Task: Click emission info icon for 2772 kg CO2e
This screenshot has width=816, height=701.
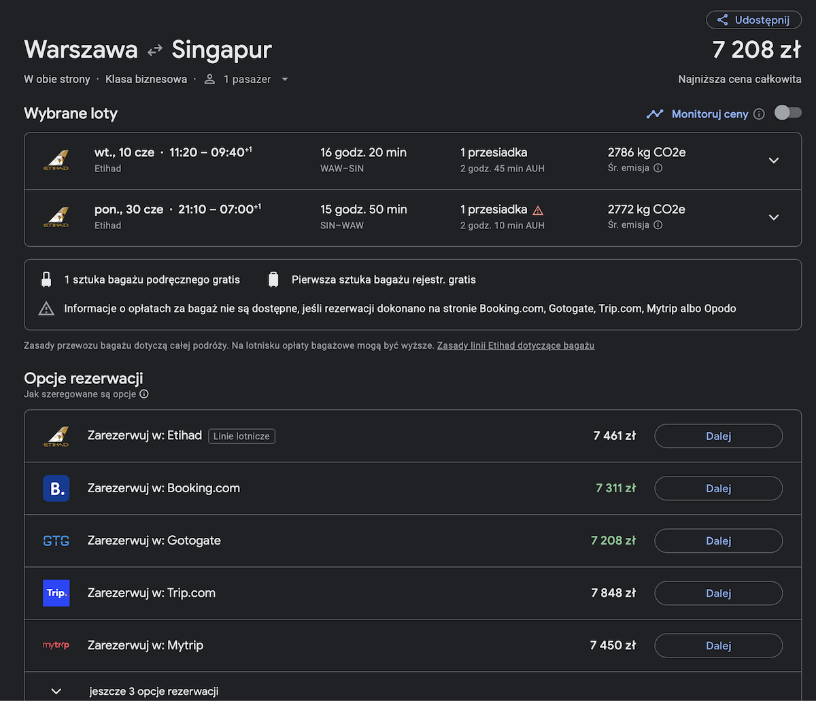Action: click(658, 226)
